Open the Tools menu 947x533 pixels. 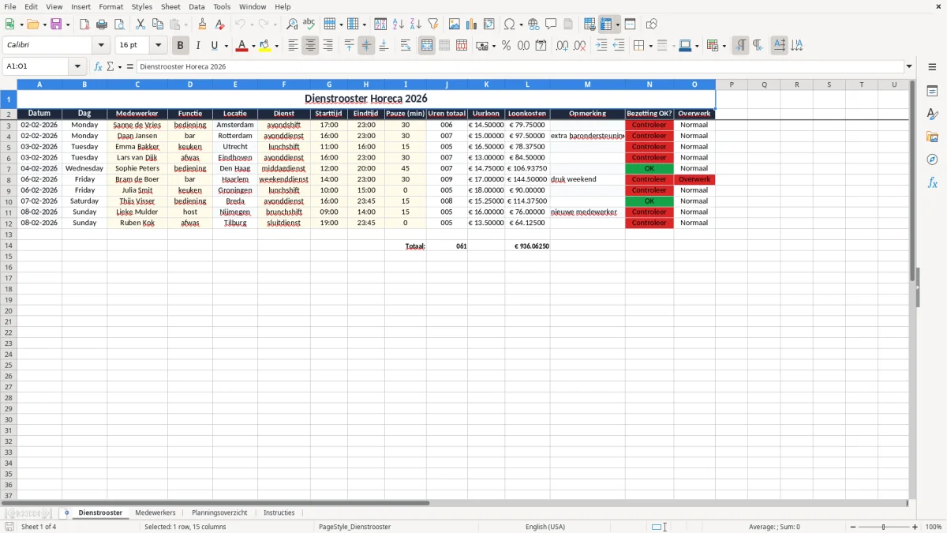pos(222,6)
